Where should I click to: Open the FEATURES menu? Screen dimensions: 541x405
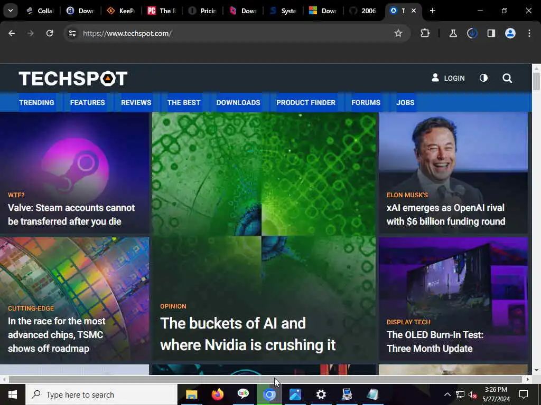tap(87, 103)
